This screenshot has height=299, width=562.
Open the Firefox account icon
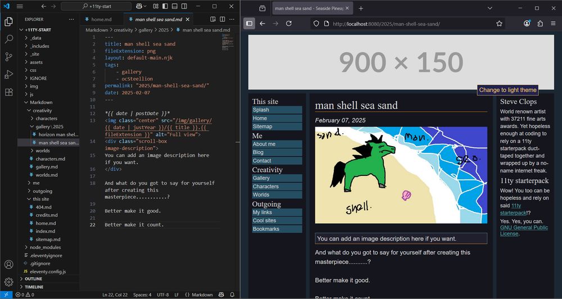tap(527, 24)
